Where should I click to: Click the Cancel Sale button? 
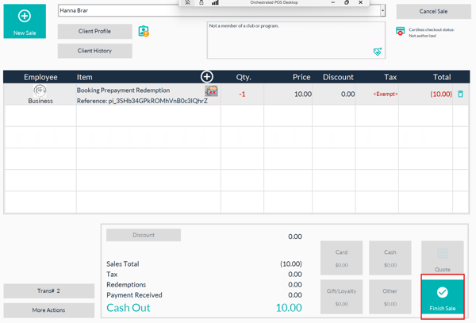click(433, 12)
